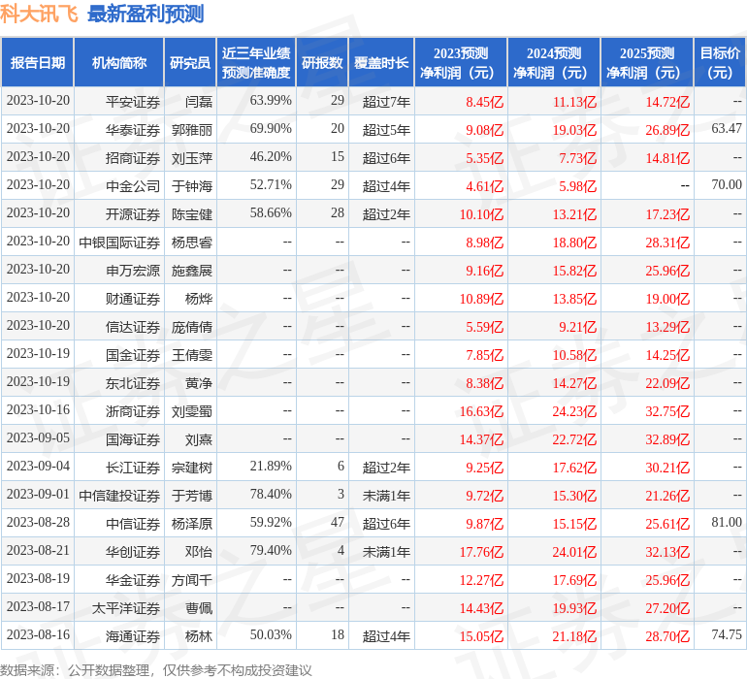The width and height of the screenshot is (747, 679).
Task: Click researcher name 于钟海
Action: (192, 186)
